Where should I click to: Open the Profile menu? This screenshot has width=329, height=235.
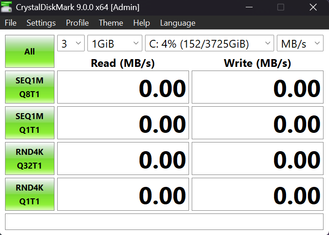click(x=77, y=23)
